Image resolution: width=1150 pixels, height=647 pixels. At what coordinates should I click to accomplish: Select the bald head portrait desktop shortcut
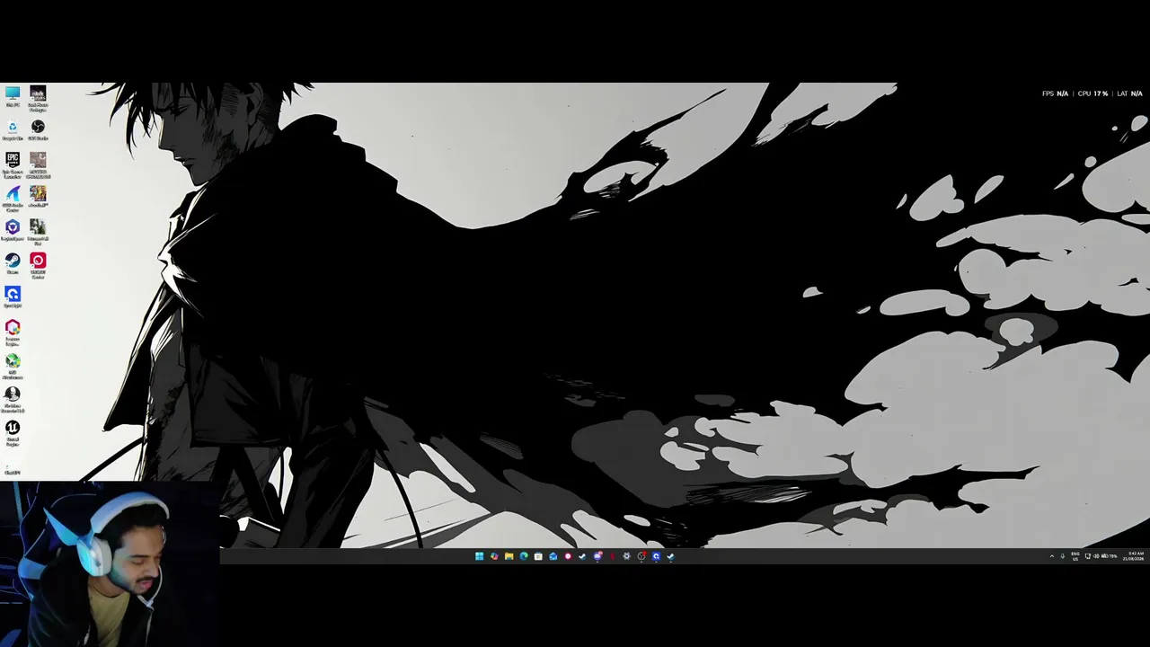[x=13, y=398]
